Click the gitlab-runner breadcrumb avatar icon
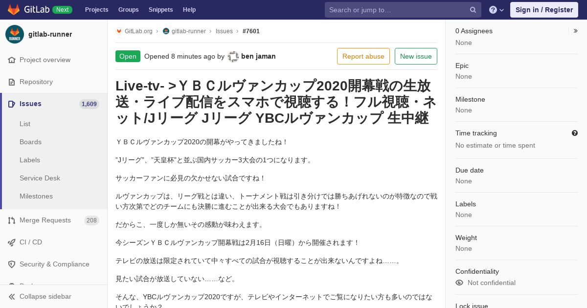This screenshot has height=308, width=587. [x=166, y=31]
